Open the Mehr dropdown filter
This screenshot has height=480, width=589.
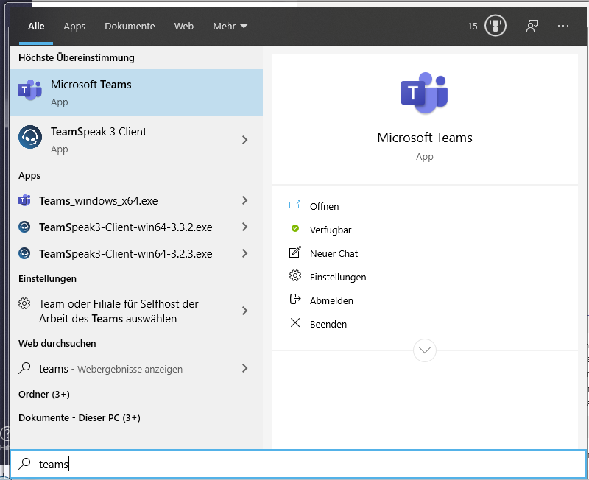click(230, 27)
